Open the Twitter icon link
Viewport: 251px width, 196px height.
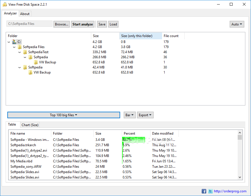click(210, 191)
